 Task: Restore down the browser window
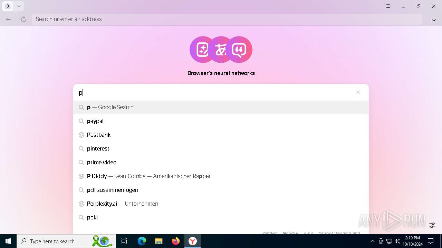(x=419, y=6)
